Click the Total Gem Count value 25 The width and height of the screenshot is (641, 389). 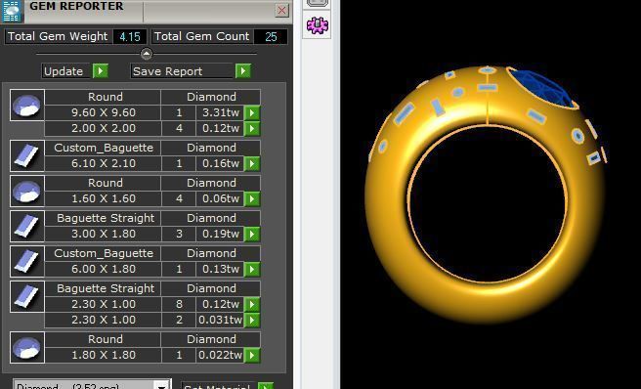[271, 37]
